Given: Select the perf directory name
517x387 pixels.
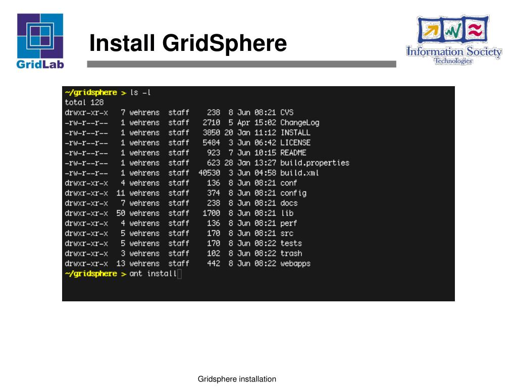Looking at the screenshot, I should pyautogui.click(x=288, y=223).
